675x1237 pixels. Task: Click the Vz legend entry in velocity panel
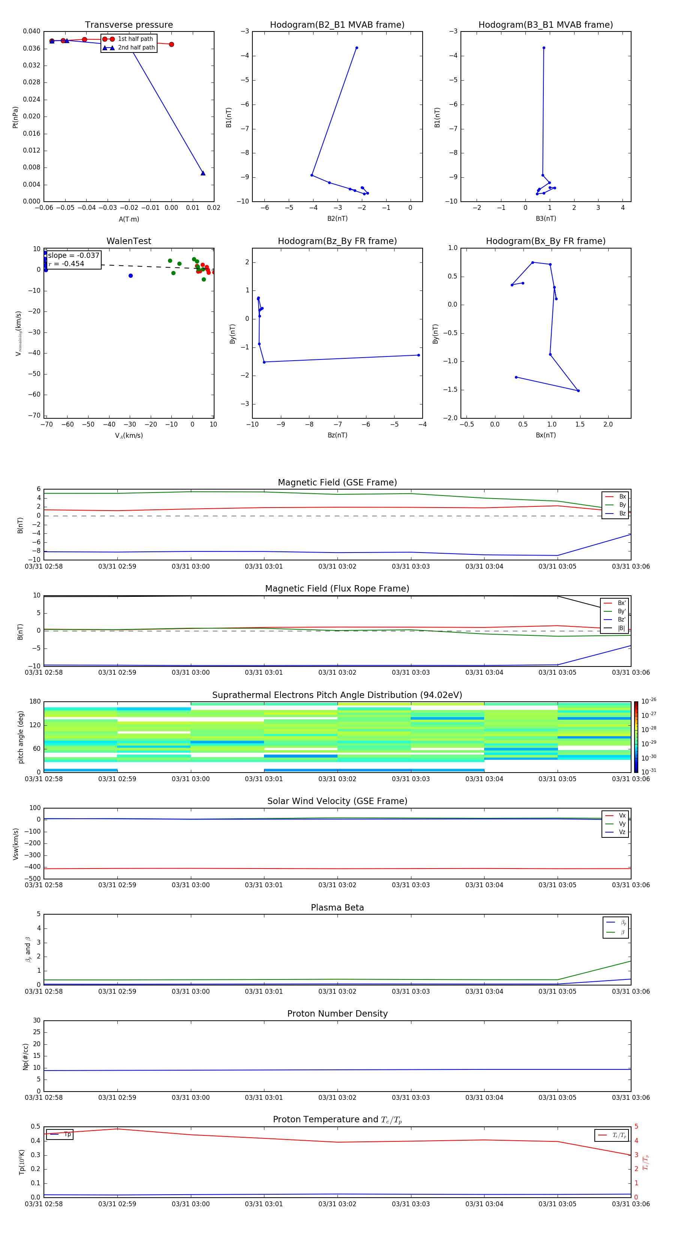click(x=615, y=832)
